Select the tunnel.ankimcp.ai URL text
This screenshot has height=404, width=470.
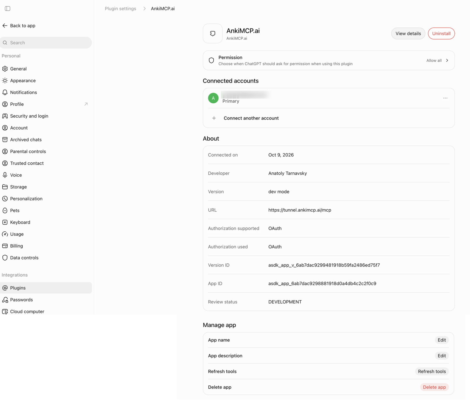300,210
